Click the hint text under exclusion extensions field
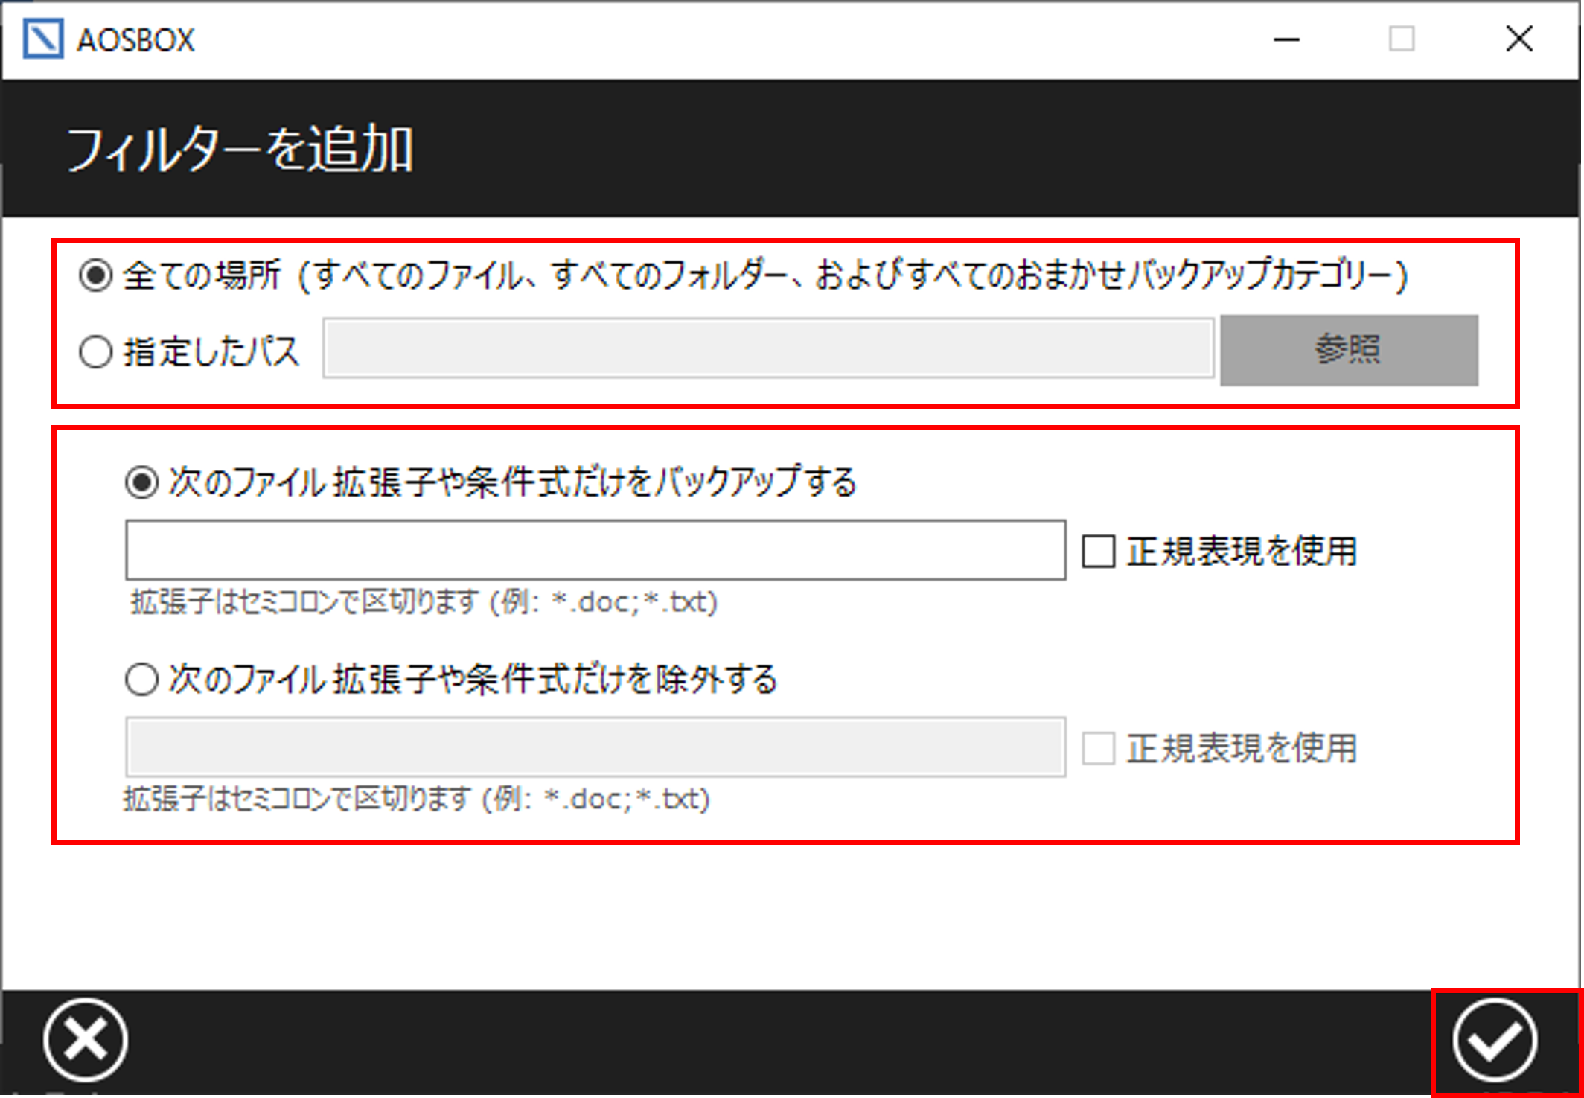The width and height of the screenshot is (1584, 1098). pos(417,799)
